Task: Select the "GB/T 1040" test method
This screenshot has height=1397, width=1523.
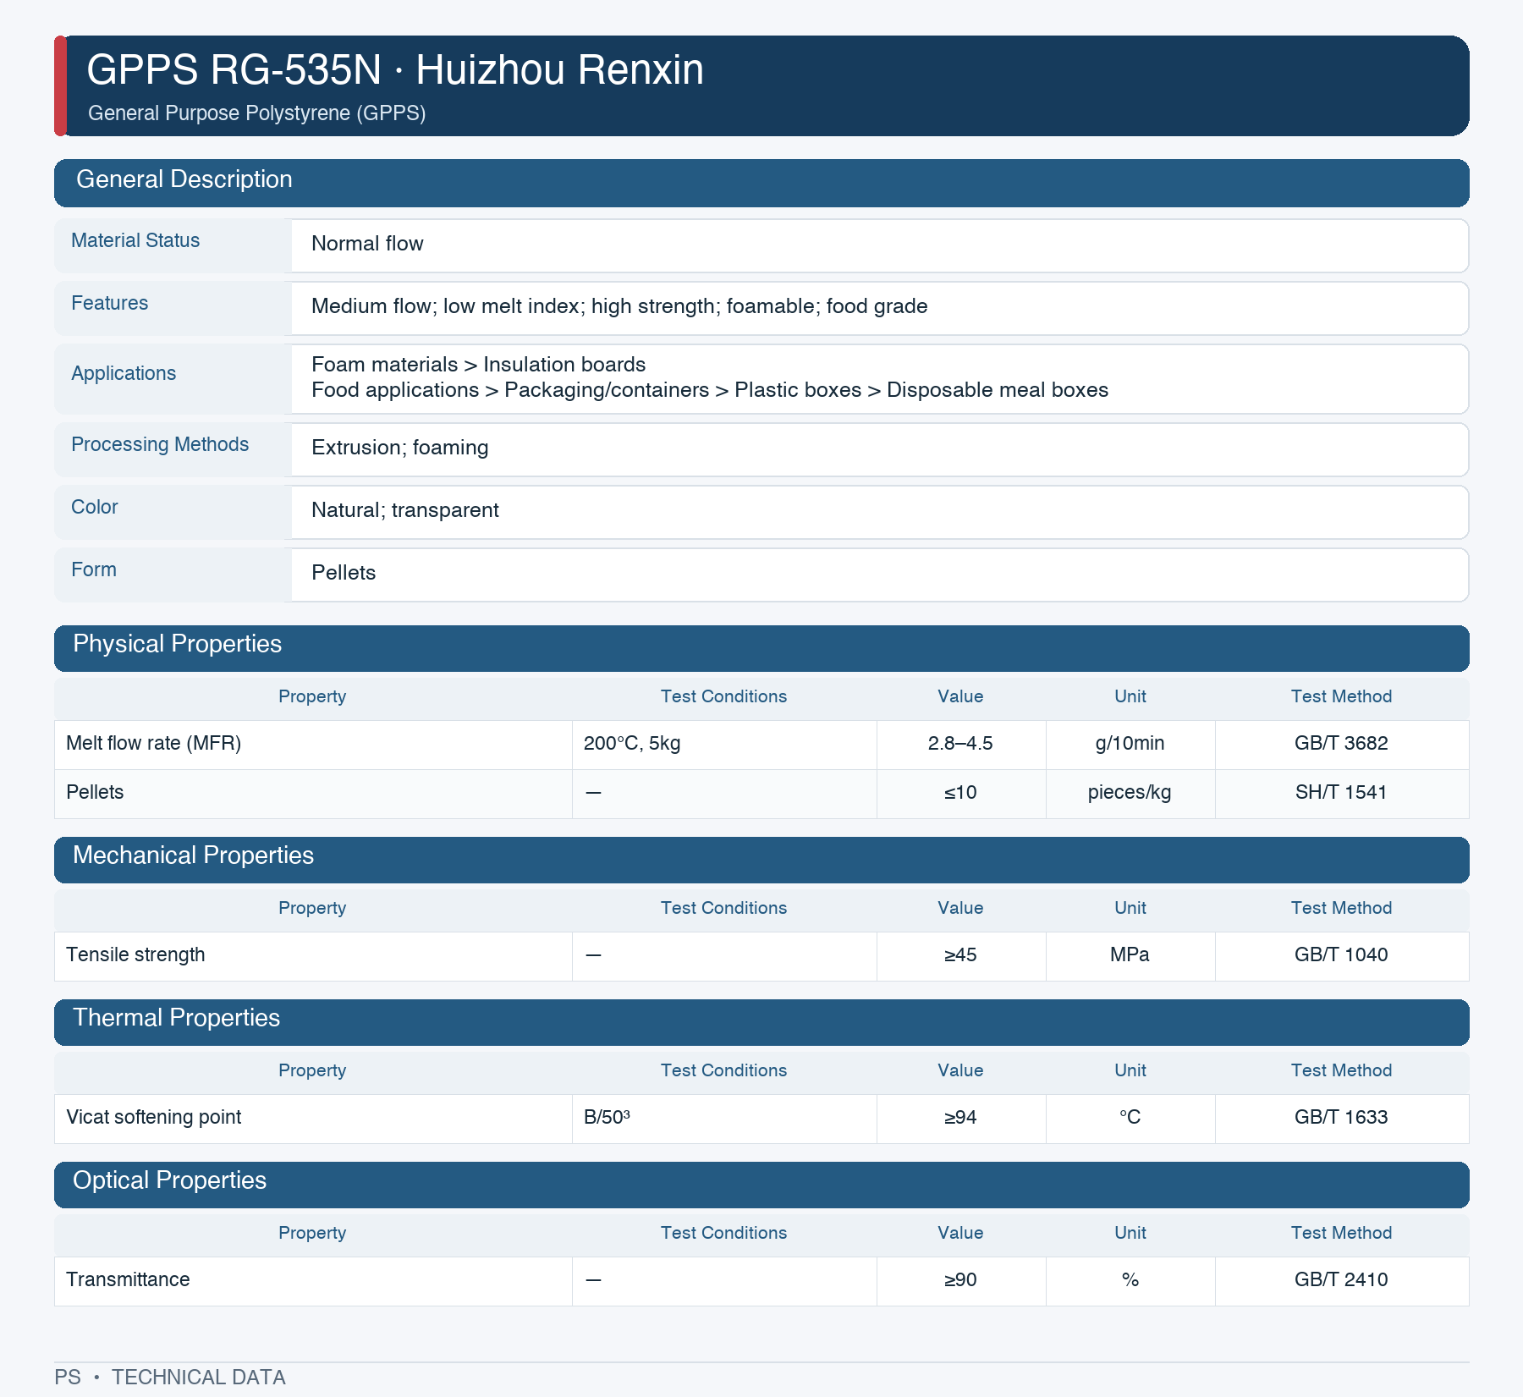Action: click(1341, 955)
